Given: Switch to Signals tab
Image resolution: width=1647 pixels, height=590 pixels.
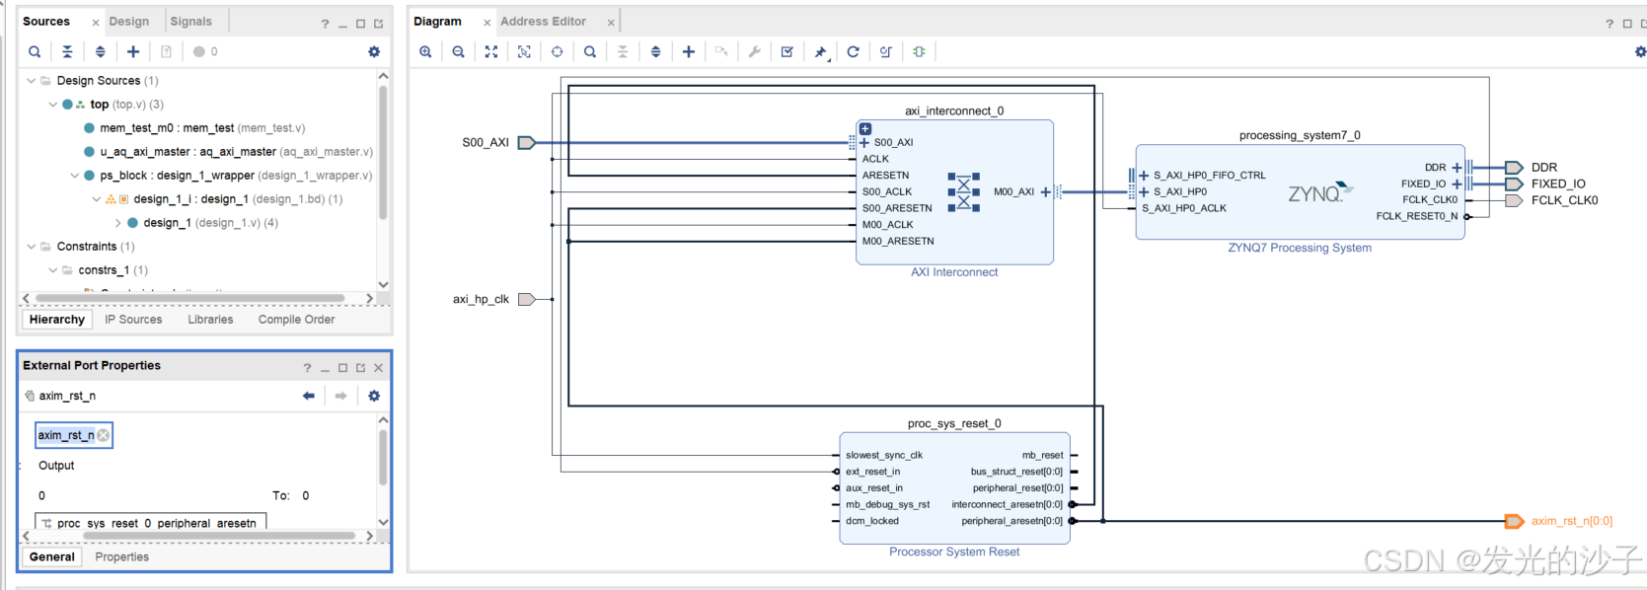Looking at the screenshot, I should pyautogui.click(x=190, y=21).
